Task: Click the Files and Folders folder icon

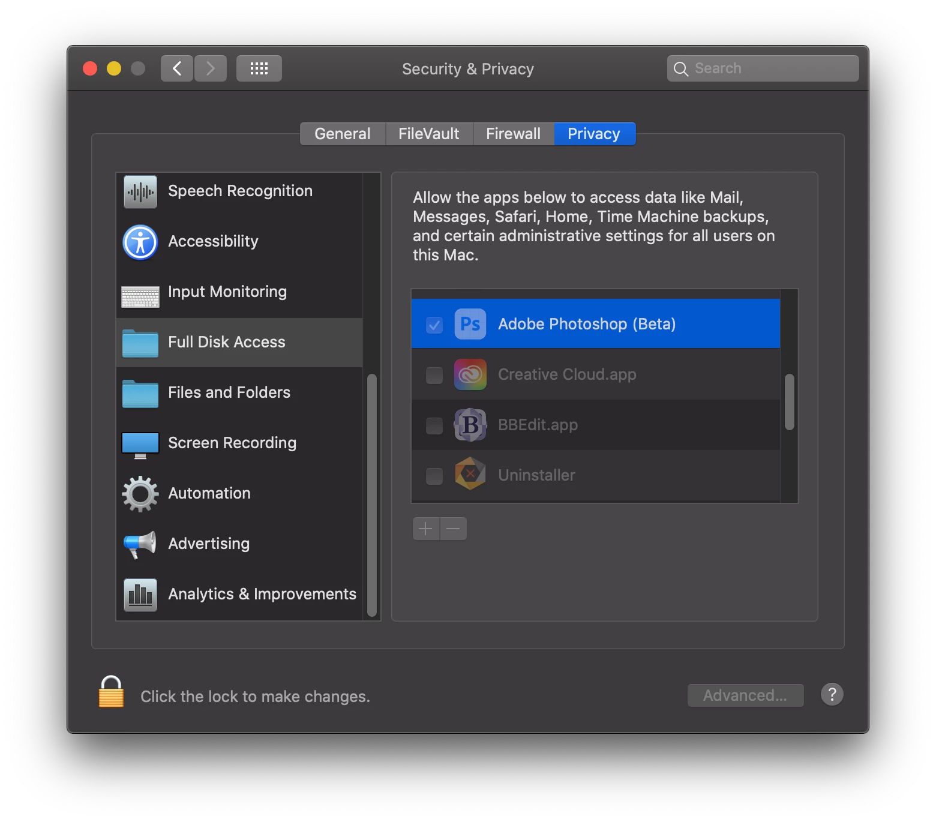Action: click(140, 394)
